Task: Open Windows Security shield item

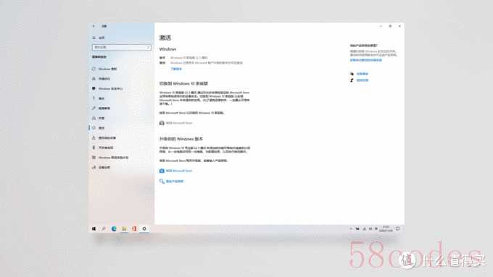Action: pos(110,89)
